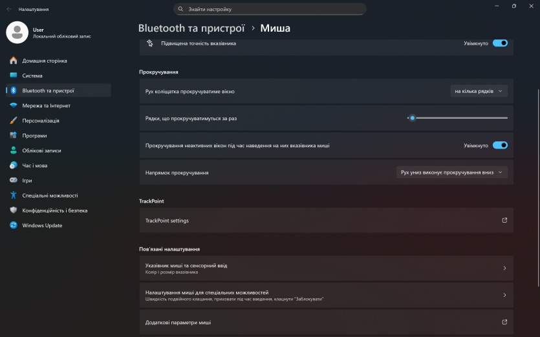Go to Облікові записи section

pos(41,150)
